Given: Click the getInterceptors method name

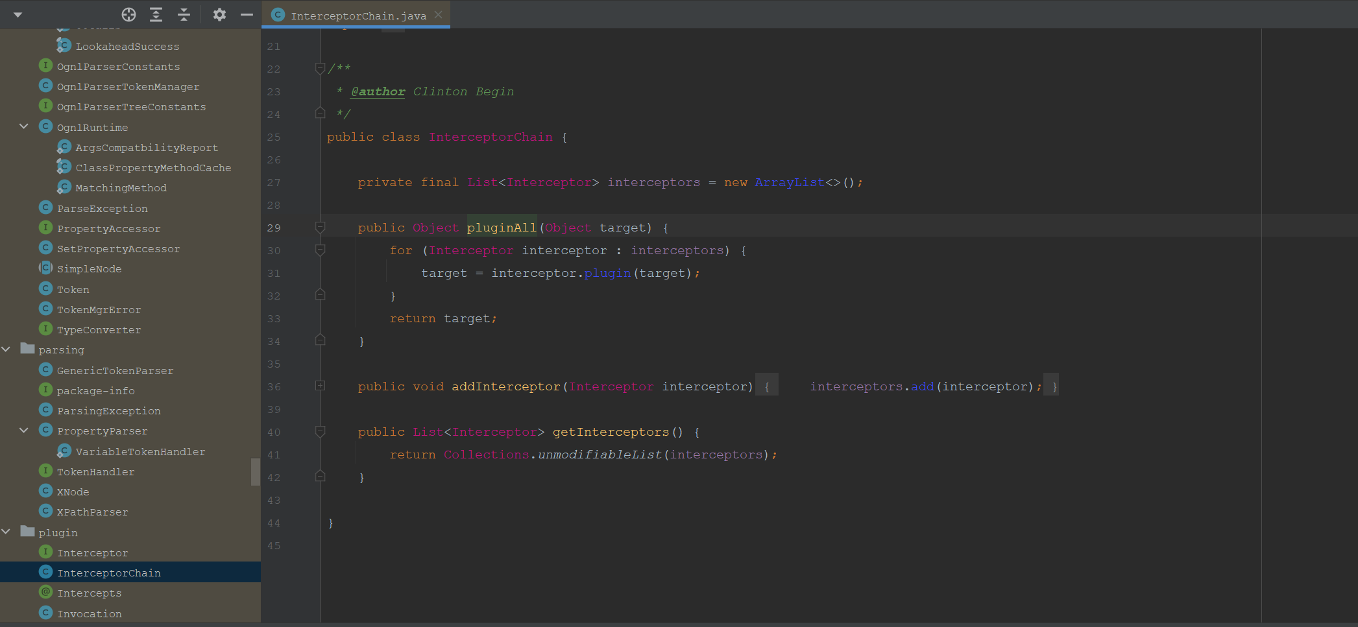Looking at the screenshot, I should coord(611,432).
